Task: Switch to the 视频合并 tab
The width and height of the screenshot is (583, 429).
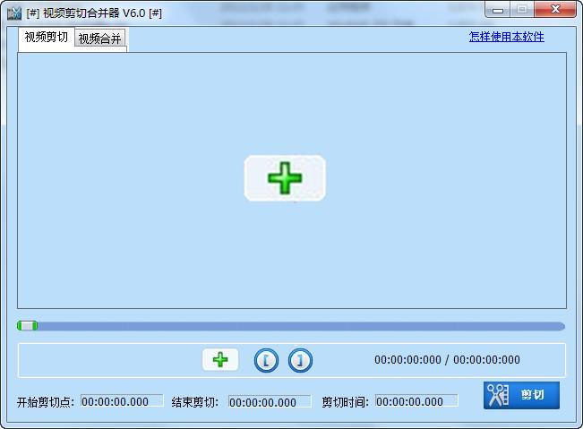Action: coord(99,38)
